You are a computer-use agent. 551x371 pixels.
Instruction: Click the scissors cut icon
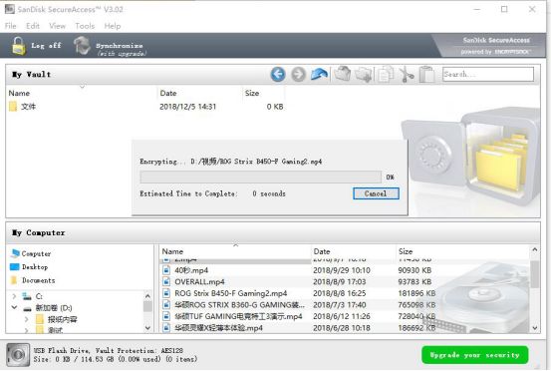pos(407,74)
